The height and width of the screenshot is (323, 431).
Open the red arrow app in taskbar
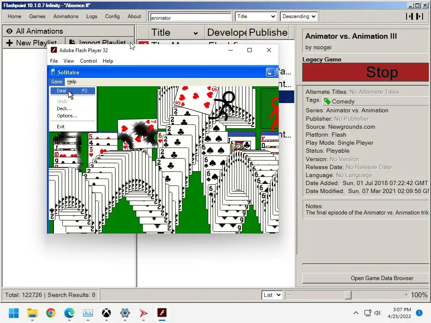pyautogui.click(x=143, y=312)
